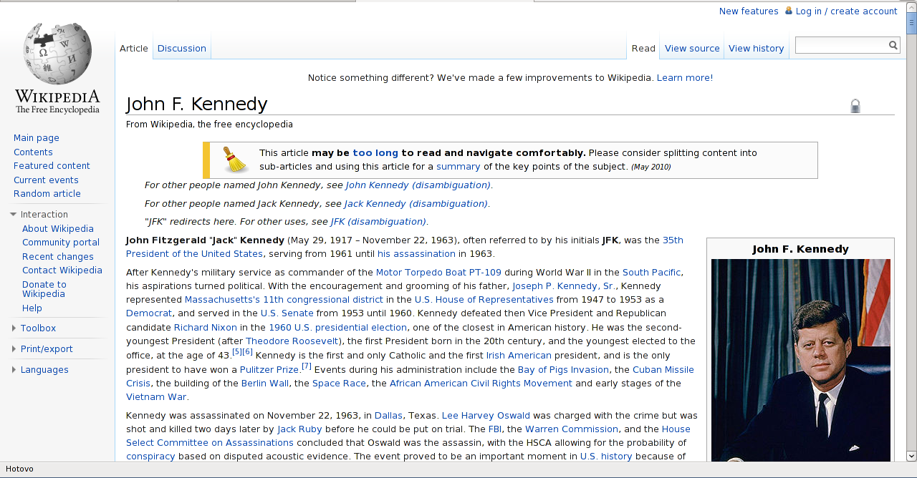
Task: Open Current events link
Action: (x=46, y=180)
